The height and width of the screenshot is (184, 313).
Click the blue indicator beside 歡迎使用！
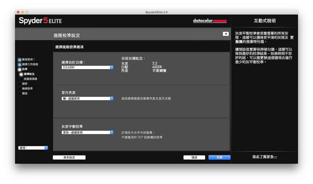20,60
